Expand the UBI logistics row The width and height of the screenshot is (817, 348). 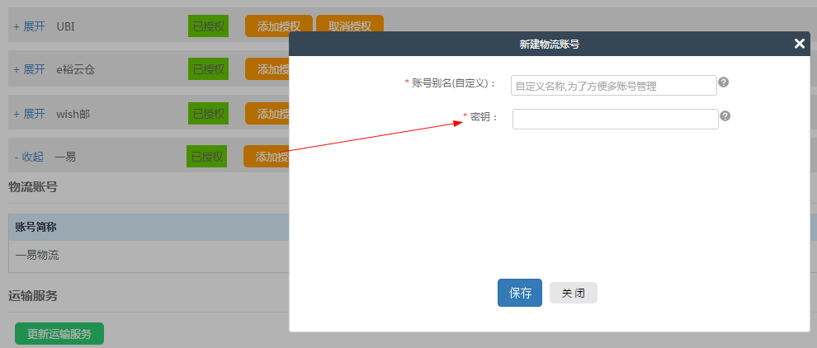29,26
